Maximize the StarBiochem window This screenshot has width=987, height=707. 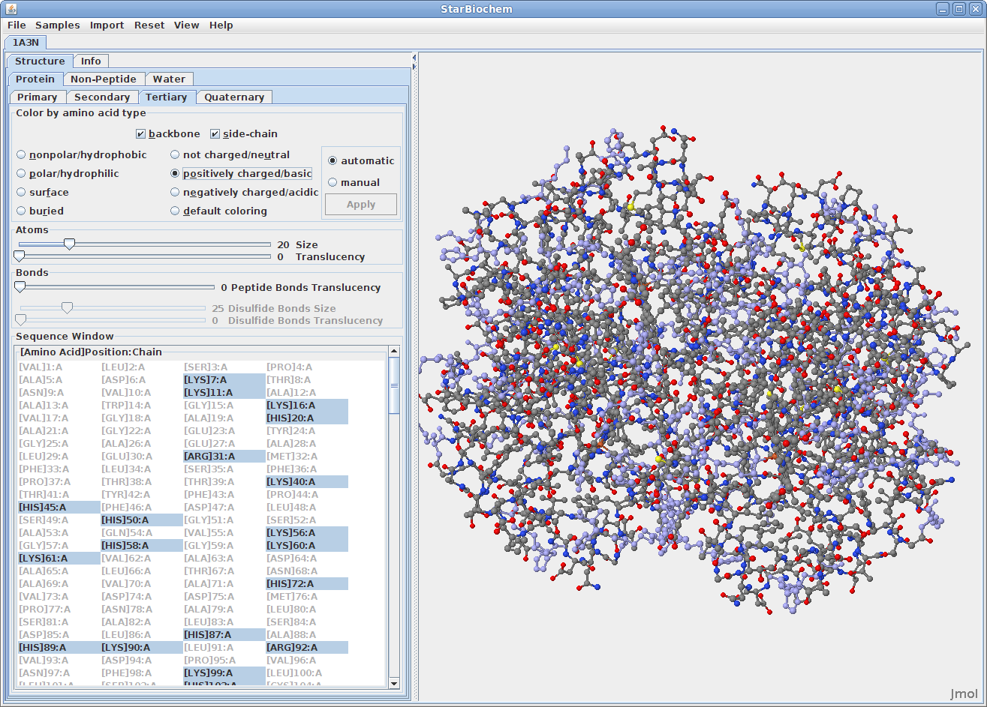959,9
